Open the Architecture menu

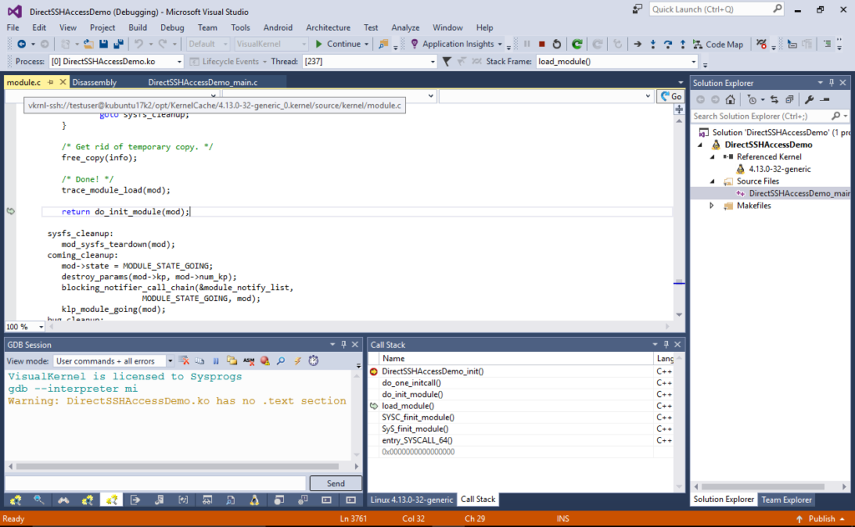tap(328, 27)
